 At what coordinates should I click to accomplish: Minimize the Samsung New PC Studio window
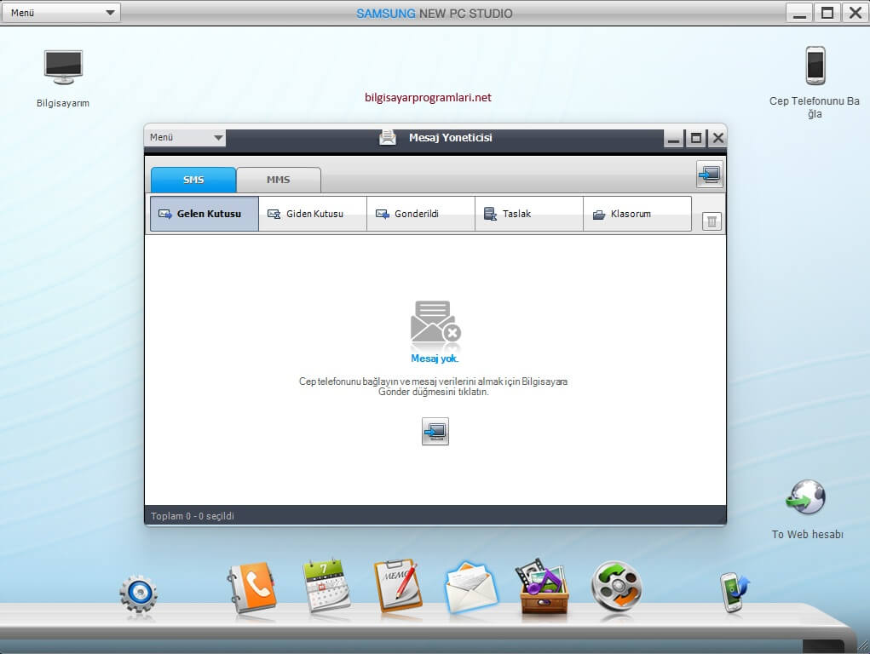point(799,13)
